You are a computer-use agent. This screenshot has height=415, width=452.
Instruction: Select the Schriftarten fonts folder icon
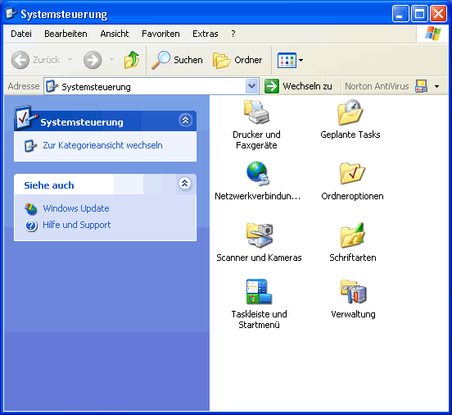tap(353, 235)
